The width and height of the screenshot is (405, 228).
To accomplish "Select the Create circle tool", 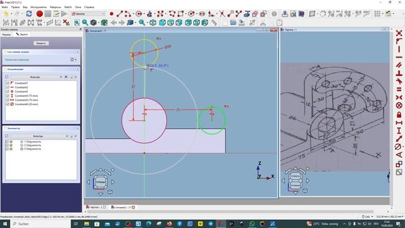I will (139, 14).
